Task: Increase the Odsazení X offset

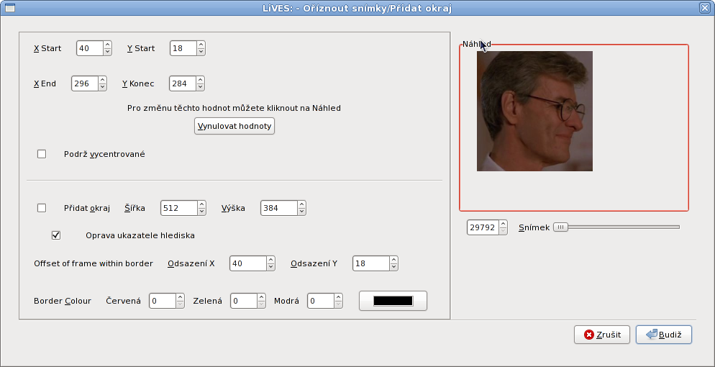Action: coord(270,260)
